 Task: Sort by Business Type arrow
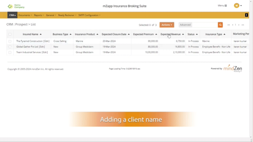tap(70, 34)
